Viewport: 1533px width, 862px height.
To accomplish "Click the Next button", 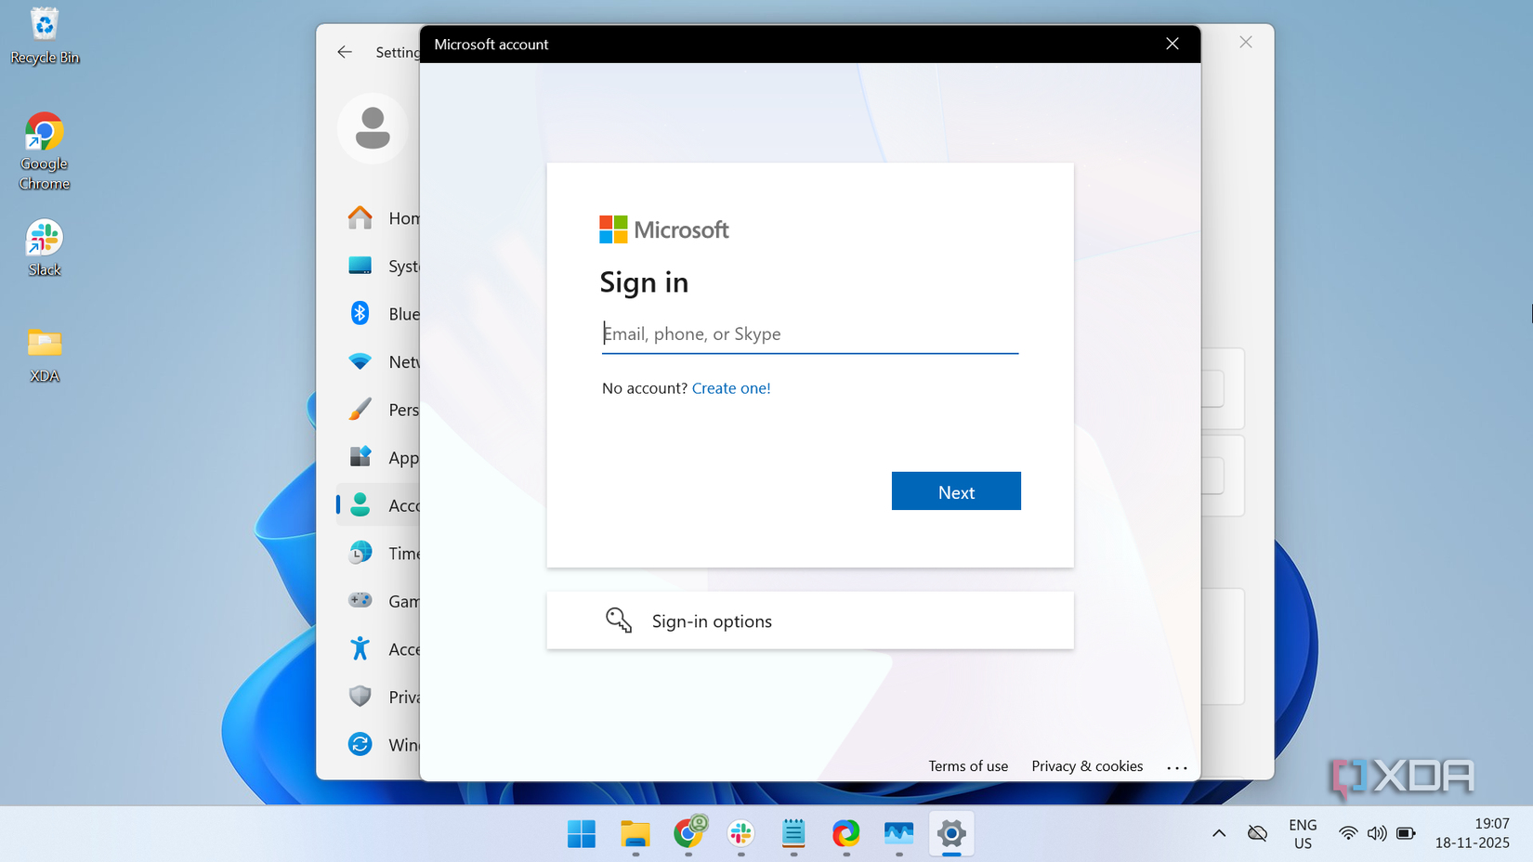I will (x=956, y=491).
